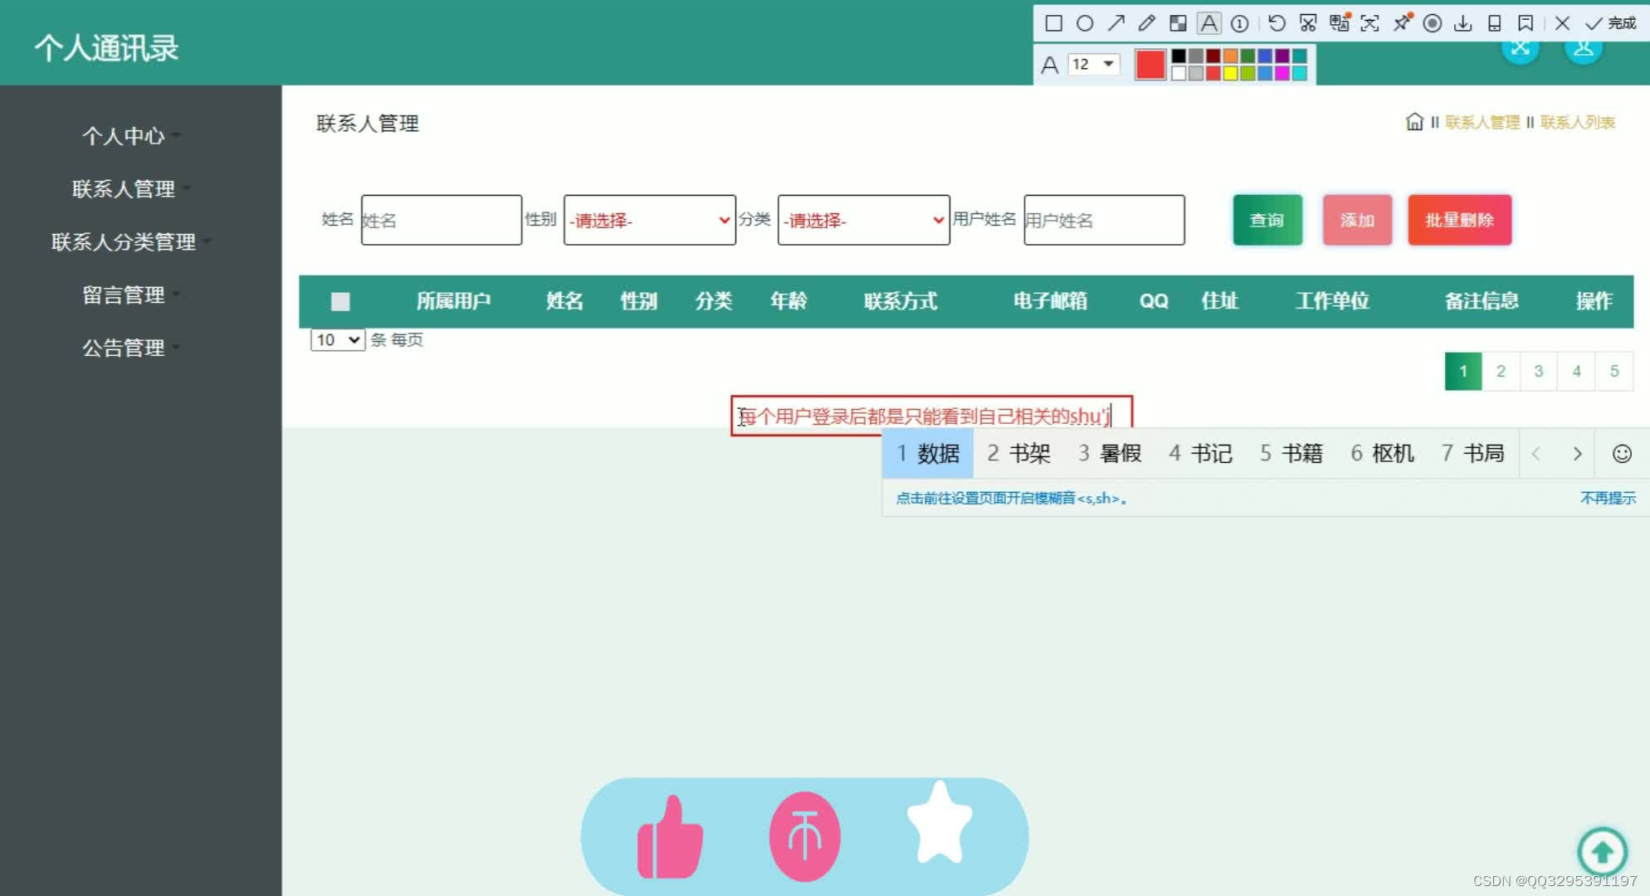Click the 用户姓名 search input field
1650x896 pixels.
point(1104,220)
